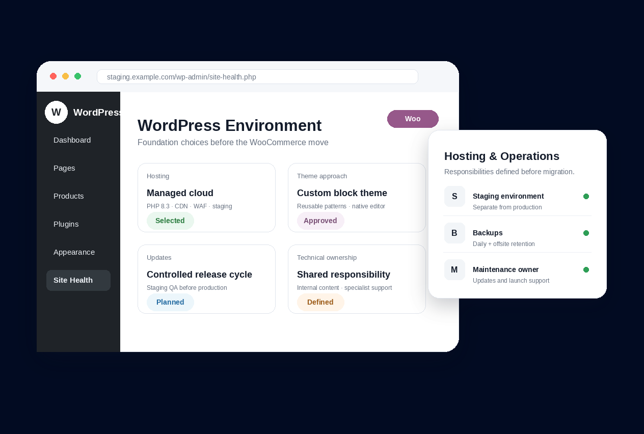Click the Approved badge on Theme approach card
Screen dimensions: 644x434
pos(320,221)
